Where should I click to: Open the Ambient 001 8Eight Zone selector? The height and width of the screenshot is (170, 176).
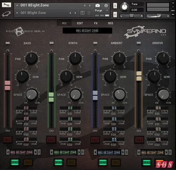tap(109, 153)
